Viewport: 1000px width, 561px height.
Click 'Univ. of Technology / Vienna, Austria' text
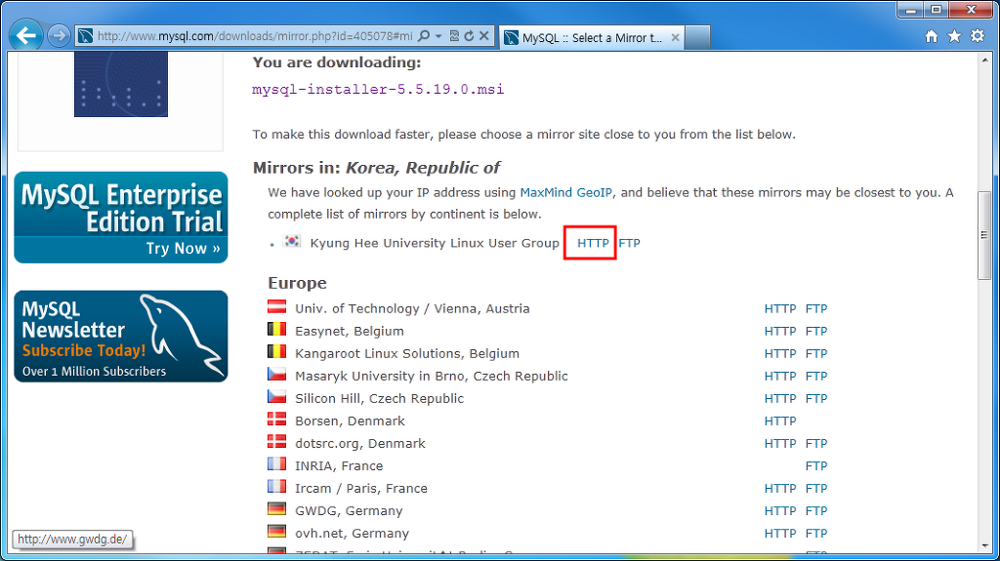pyautogui.click(x=412, y=308)
